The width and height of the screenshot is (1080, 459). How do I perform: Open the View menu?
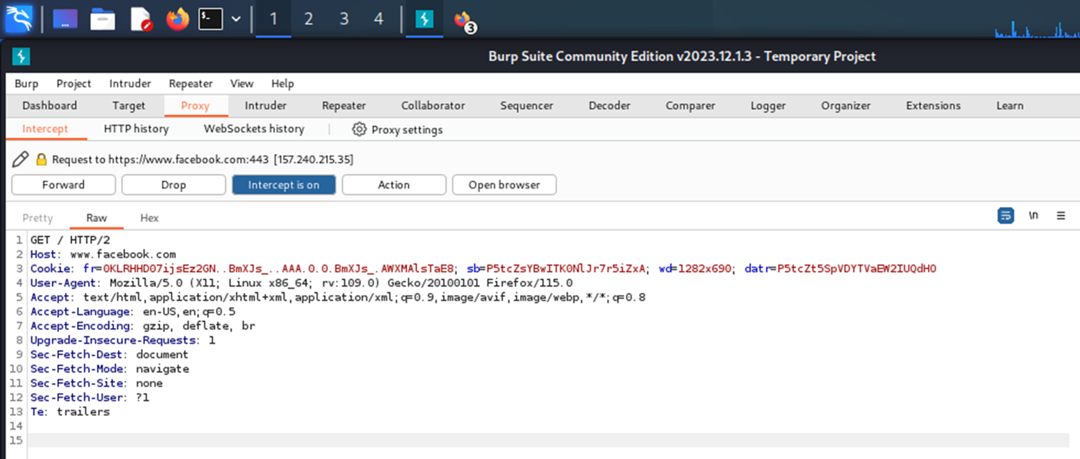(241, 84)
